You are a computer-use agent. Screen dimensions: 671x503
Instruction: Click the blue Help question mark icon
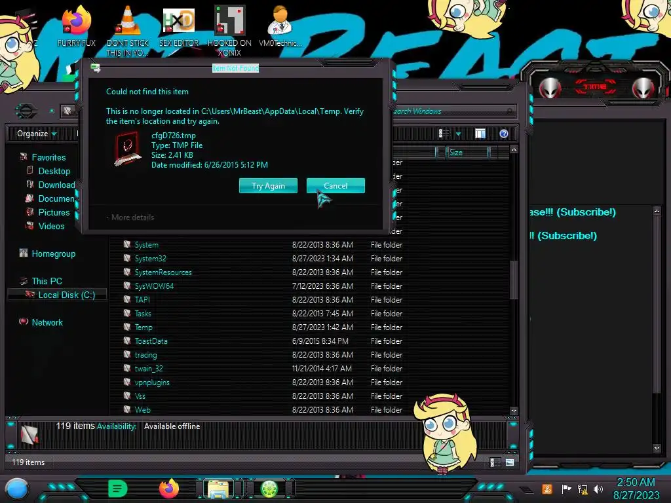(x=504, y=134)
